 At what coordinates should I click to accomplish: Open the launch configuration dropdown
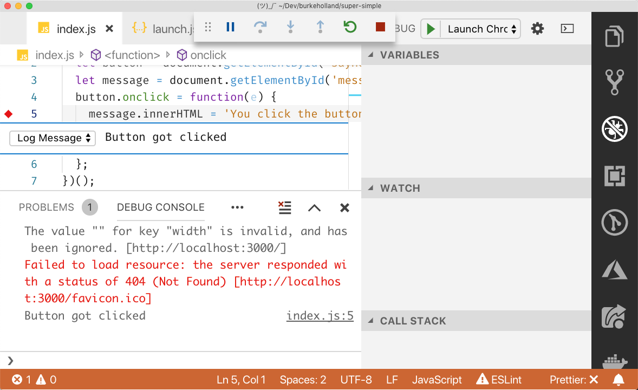481,29
